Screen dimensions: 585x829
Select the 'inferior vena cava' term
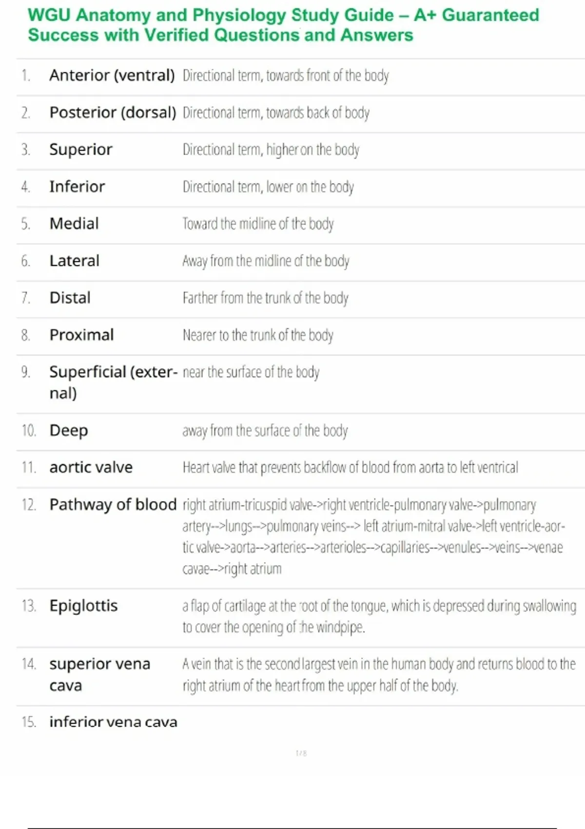pos(113,722)
